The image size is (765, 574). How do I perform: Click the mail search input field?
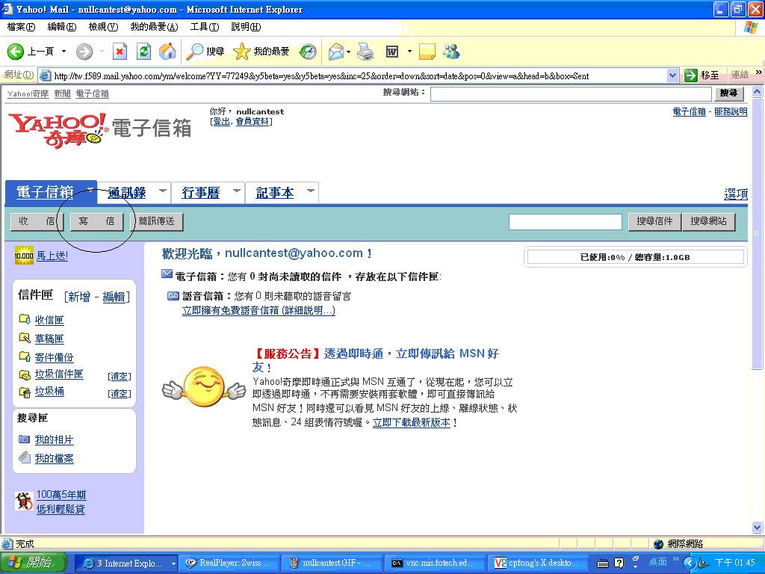pyautogui.click(x=565, y=222)
